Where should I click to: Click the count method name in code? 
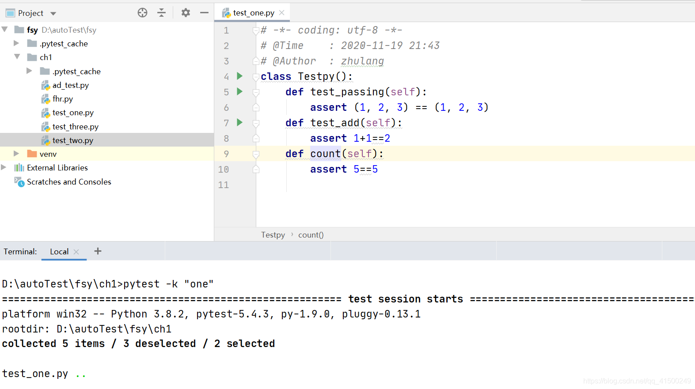pyautogui.click(x=325, y=154)
